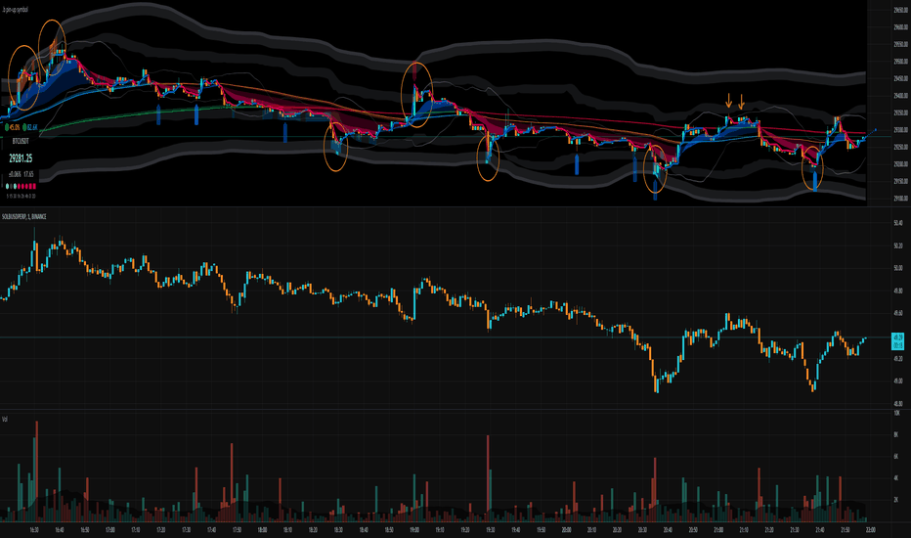Click the 48.80 price axis label
The image size is (911, 538).
coord(898,403)
